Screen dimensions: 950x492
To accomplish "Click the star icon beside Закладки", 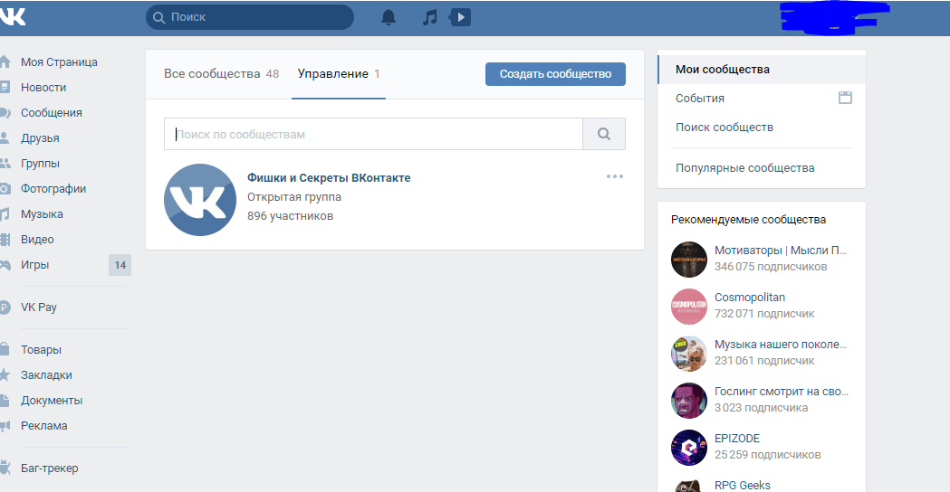I will click(x=5, y=374).
